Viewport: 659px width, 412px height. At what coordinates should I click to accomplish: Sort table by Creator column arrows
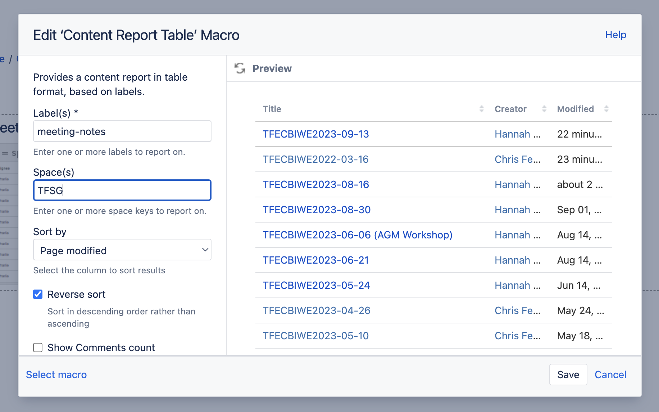coord(544,109)
